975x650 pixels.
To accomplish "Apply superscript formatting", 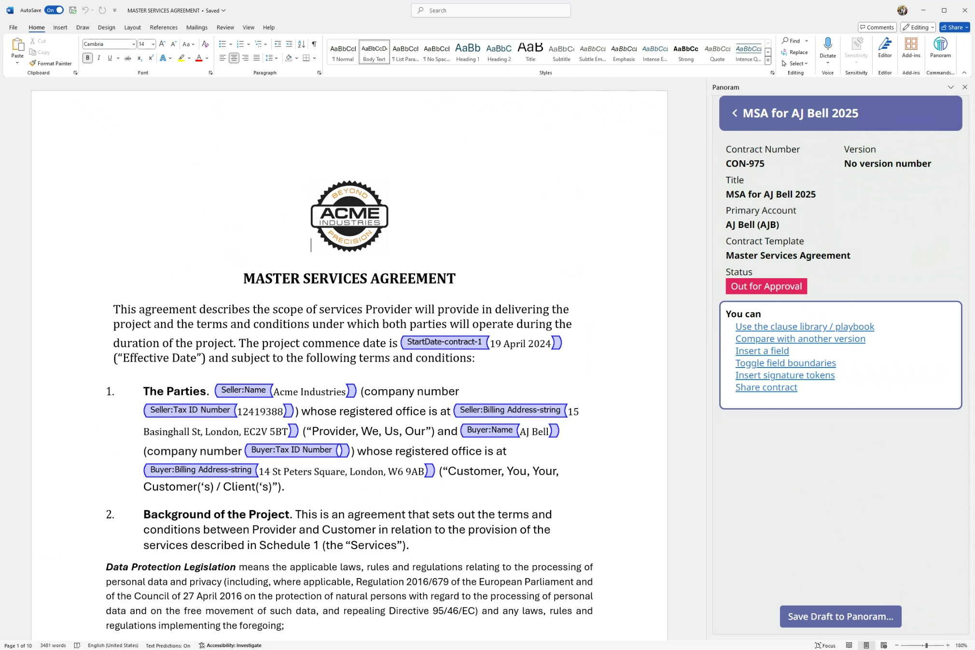I will pyautogui.click(x=151, y=58).
